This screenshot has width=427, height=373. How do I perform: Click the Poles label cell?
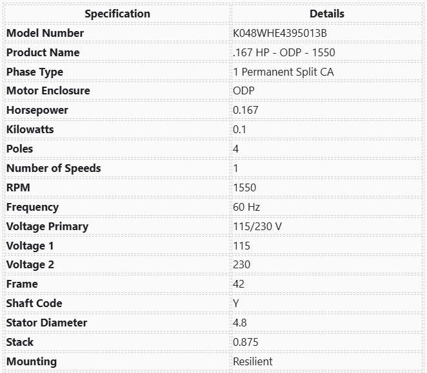click(19, 149)
